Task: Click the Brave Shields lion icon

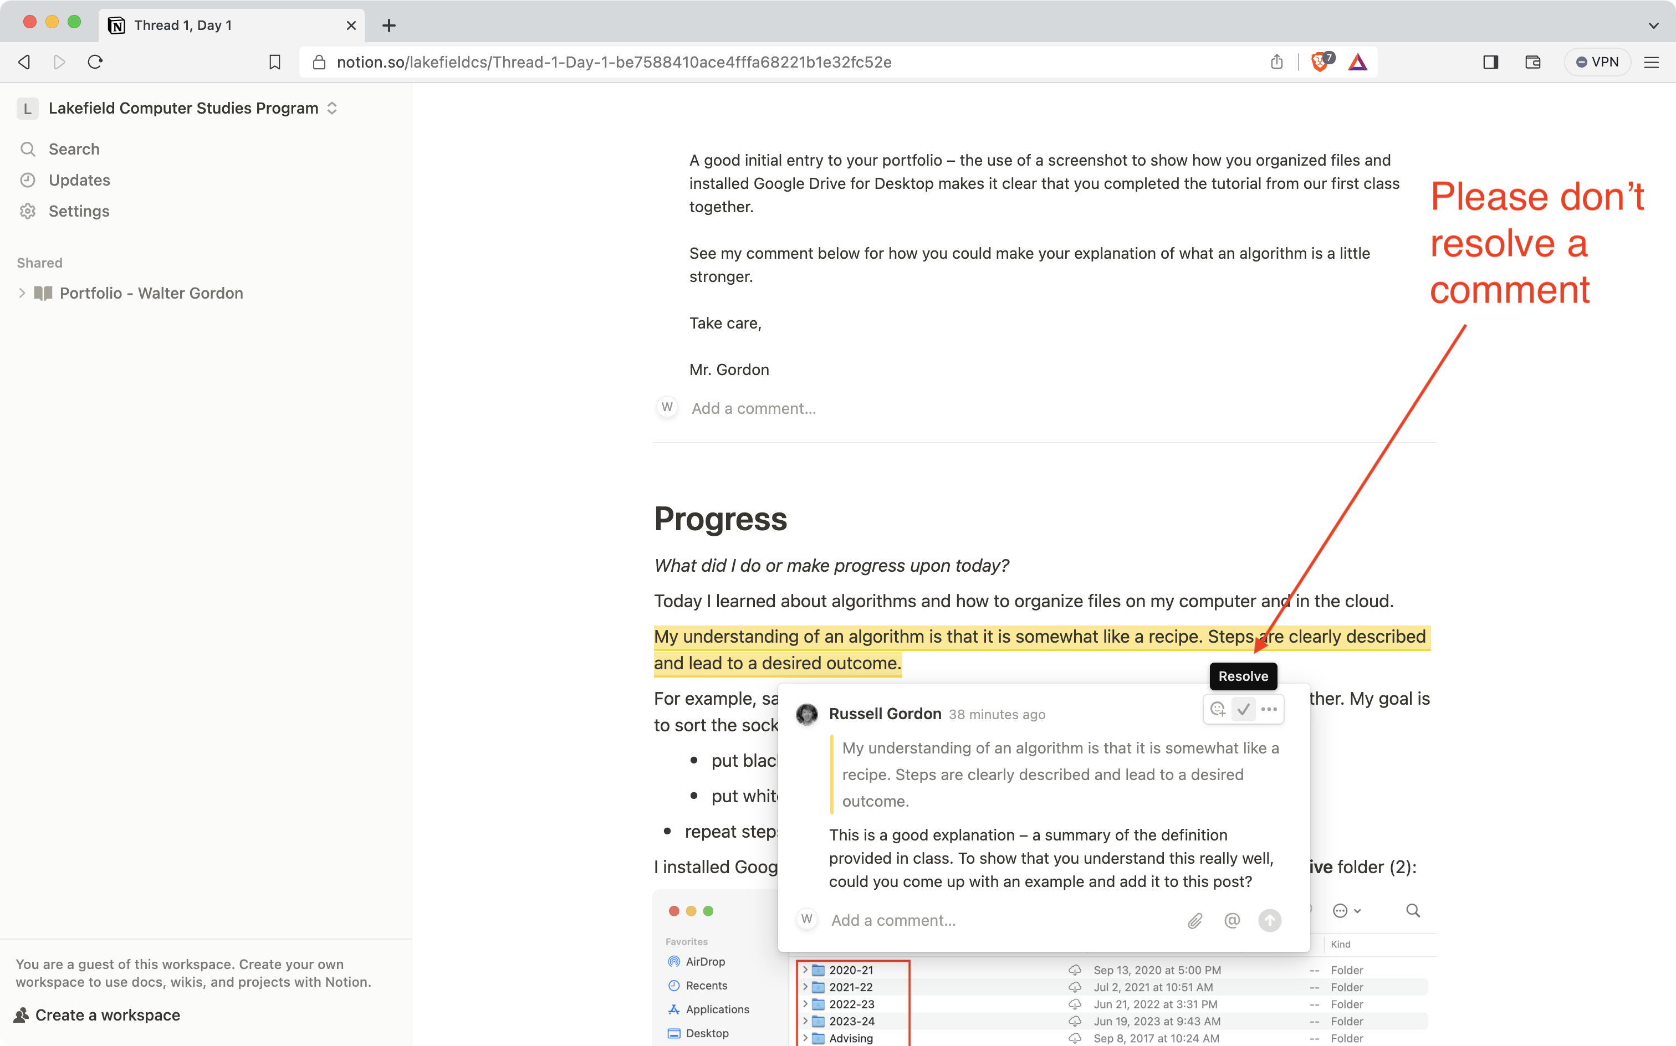Action: (1320, 62)
